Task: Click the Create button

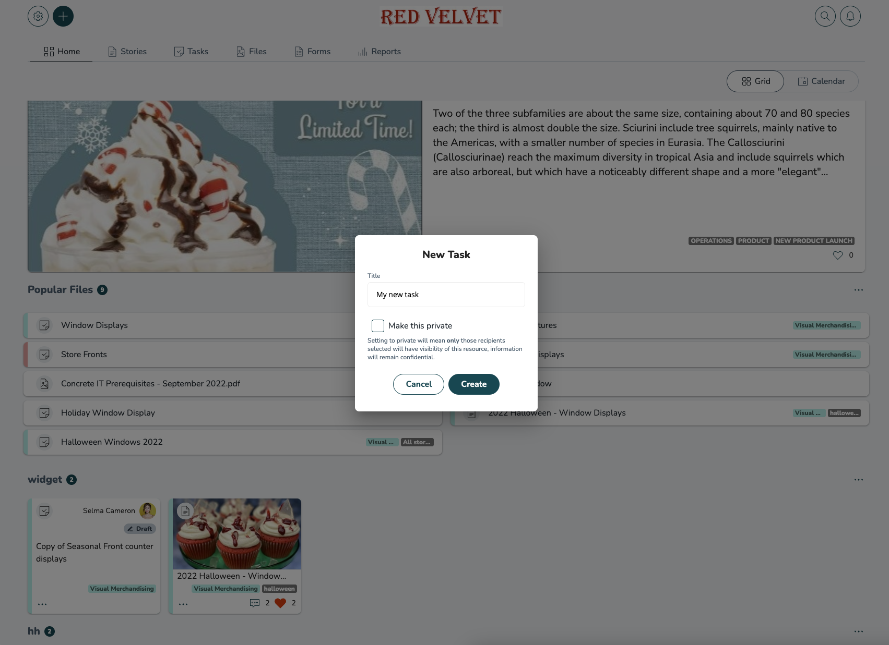Action: [474, 384]
